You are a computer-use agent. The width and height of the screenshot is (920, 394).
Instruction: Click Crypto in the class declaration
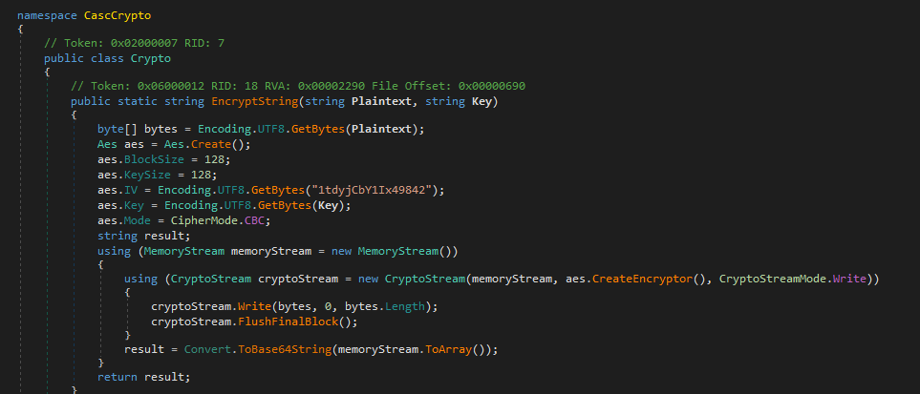(x=151, y=58)
